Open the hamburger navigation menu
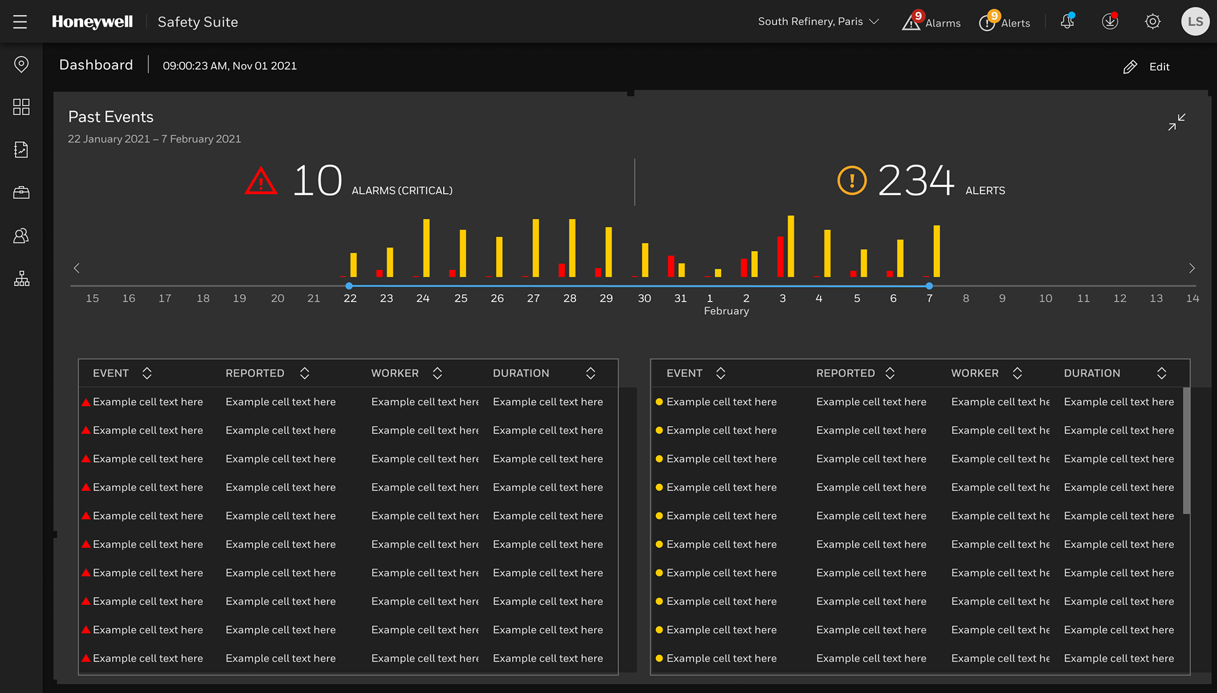Image resolution: width=1217 pixels, height=693 pixels. pyautogui.click(x=20, y=22)
